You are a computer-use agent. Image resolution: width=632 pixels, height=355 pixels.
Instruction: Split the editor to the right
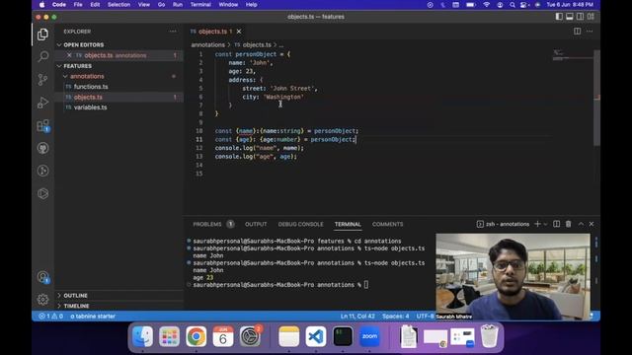pyautogui.click(x=577, y=31)
